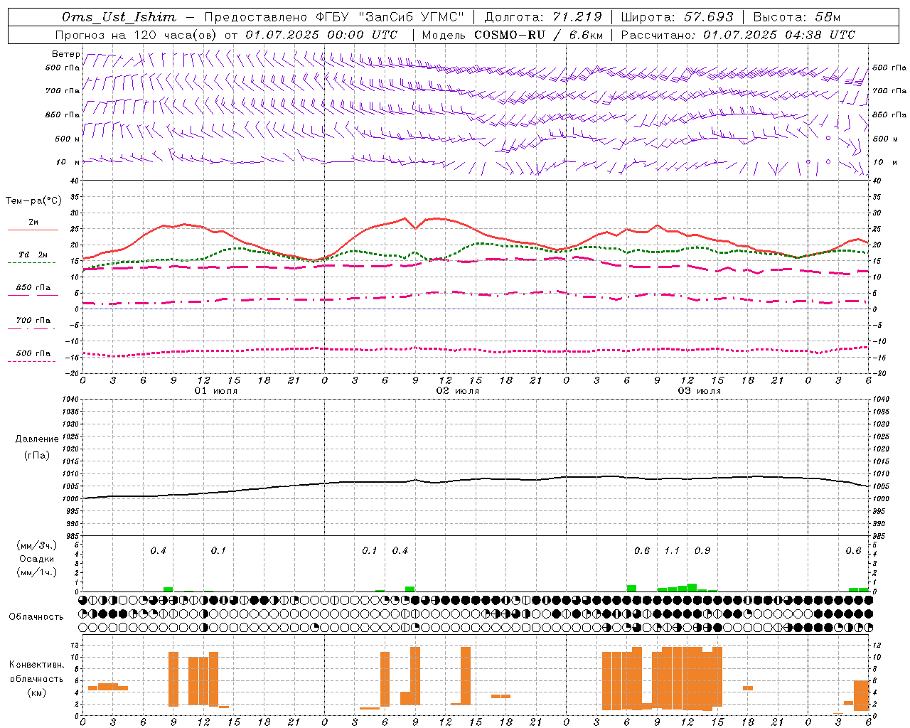Click the Давление panel label
The image size is (910, 728).
36,439
